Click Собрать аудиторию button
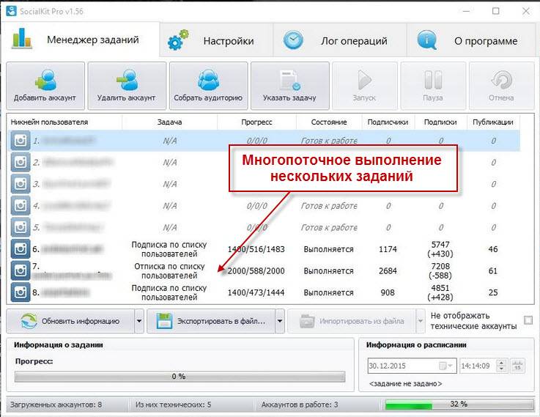The image size is (540, 417). (x=208, y=86)
